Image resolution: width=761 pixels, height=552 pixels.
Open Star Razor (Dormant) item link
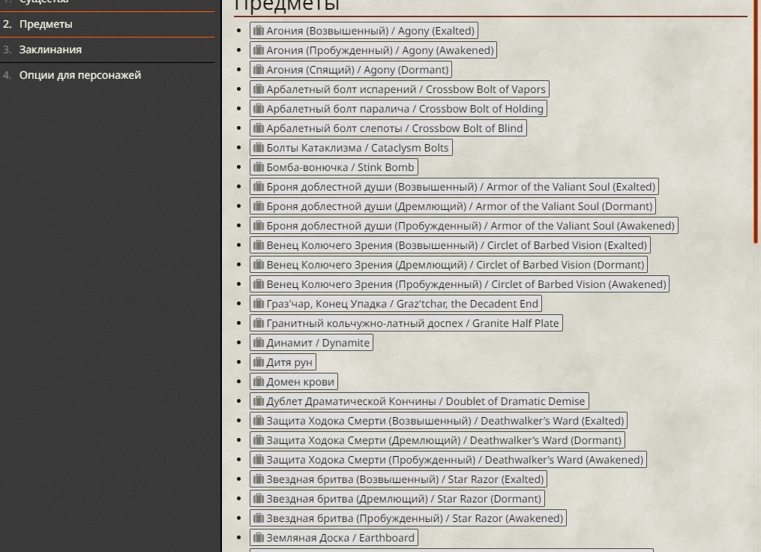pyautogui.click(x=397, y=499)
